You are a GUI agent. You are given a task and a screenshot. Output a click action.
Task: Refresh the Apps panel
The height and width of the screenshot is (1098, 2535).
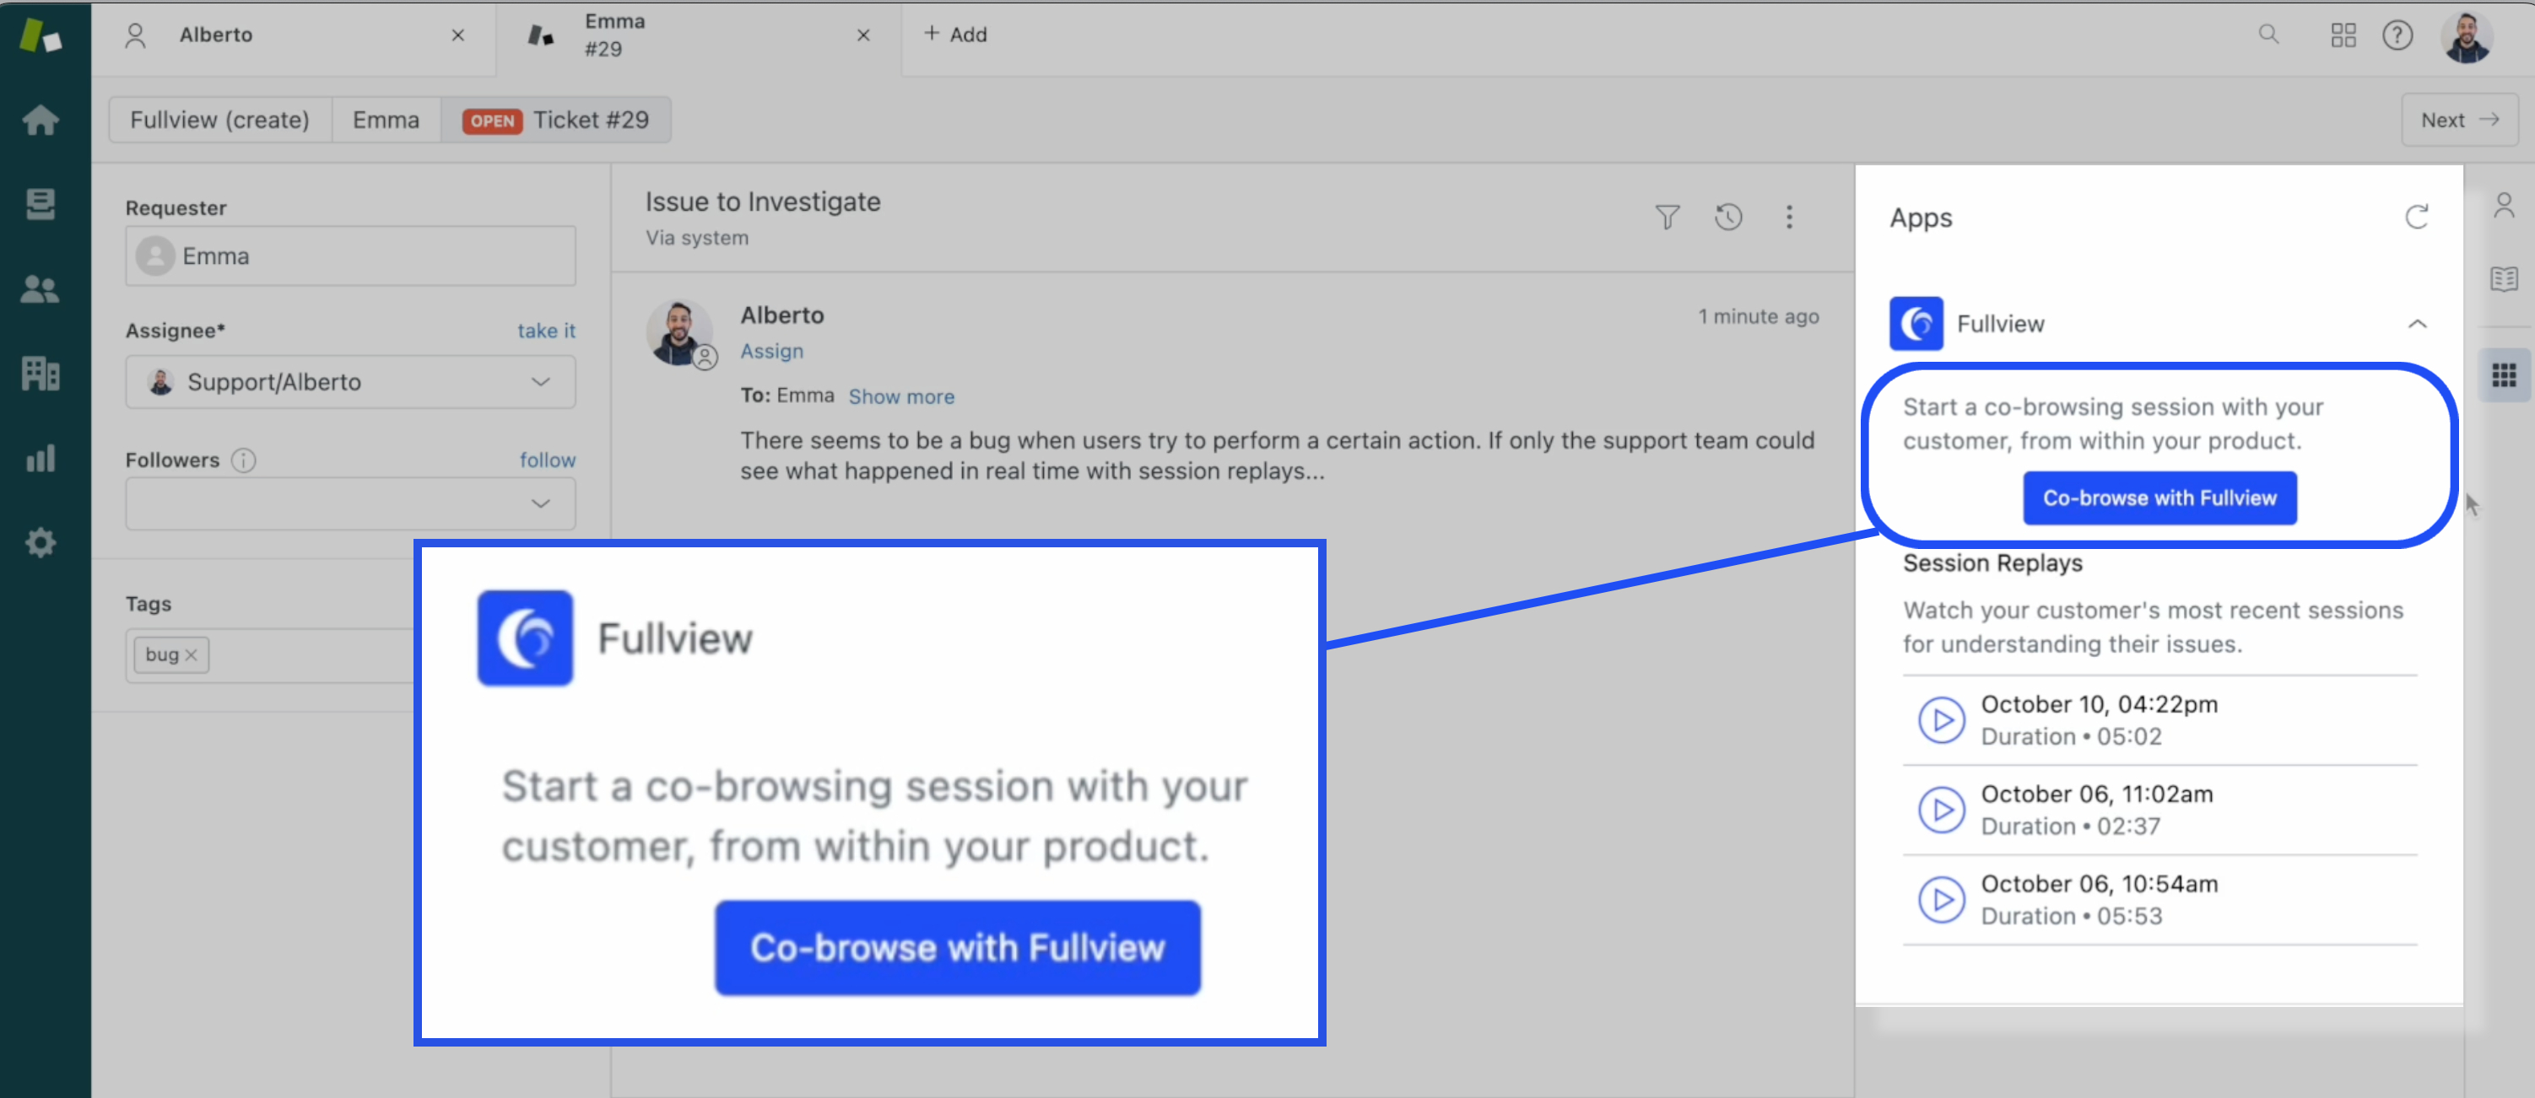[x=2416, y=218]
